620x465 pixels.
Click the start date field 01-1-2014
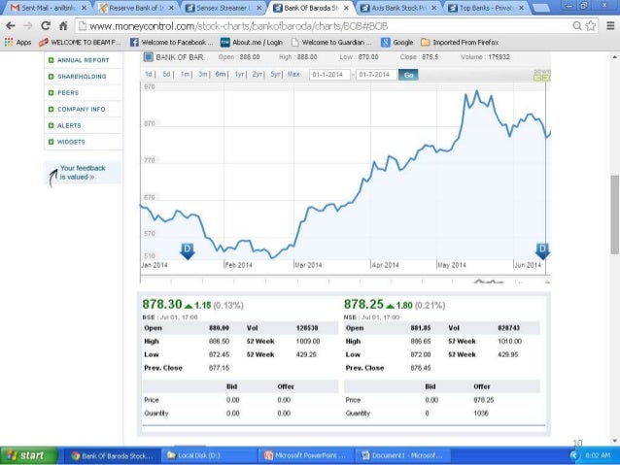329,75
